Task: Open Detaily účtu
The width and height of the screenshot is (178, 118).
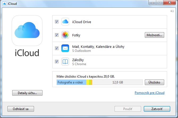Action: (27, 93)
